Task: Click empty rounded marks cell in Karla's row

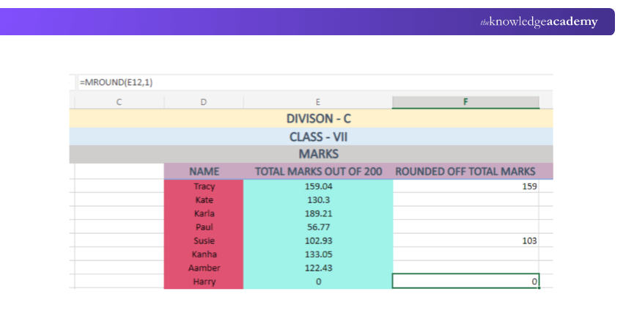Action: pos(465,213)
